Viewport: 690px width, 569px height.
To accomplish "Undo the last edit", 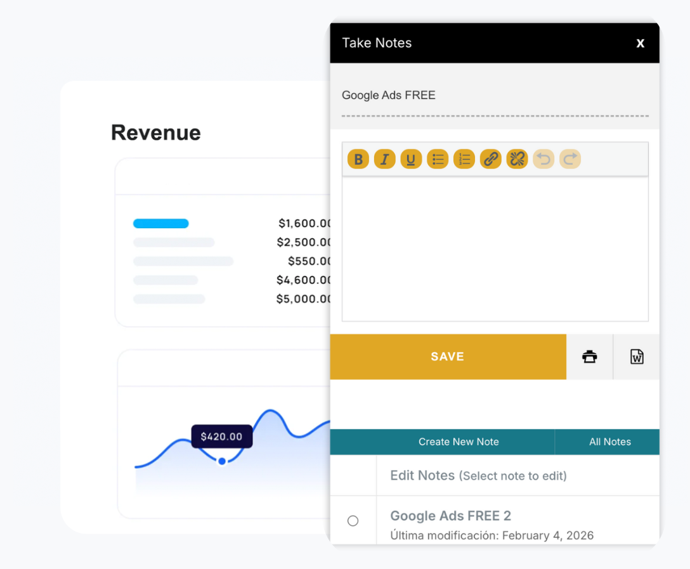I will (x=544, y=159).
